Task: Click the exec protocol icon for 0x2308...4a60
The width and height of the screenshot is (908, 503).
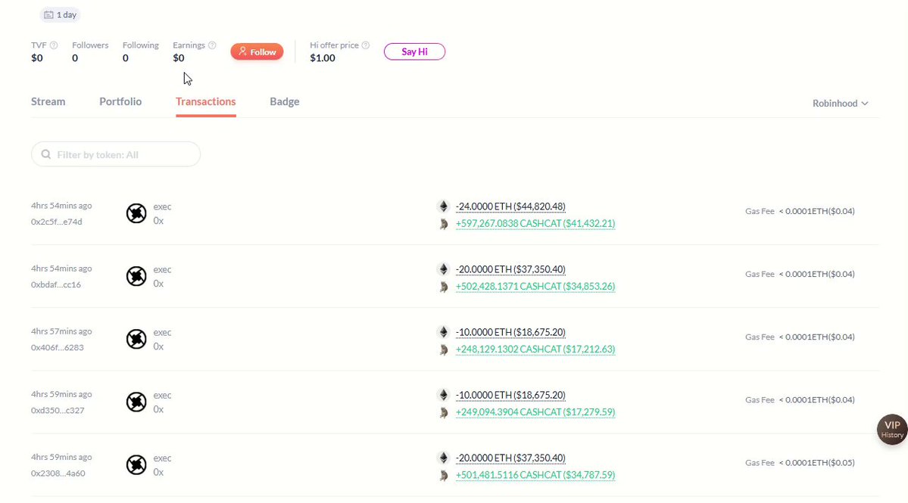Action: pyautogui.click(x=136, y=465)
